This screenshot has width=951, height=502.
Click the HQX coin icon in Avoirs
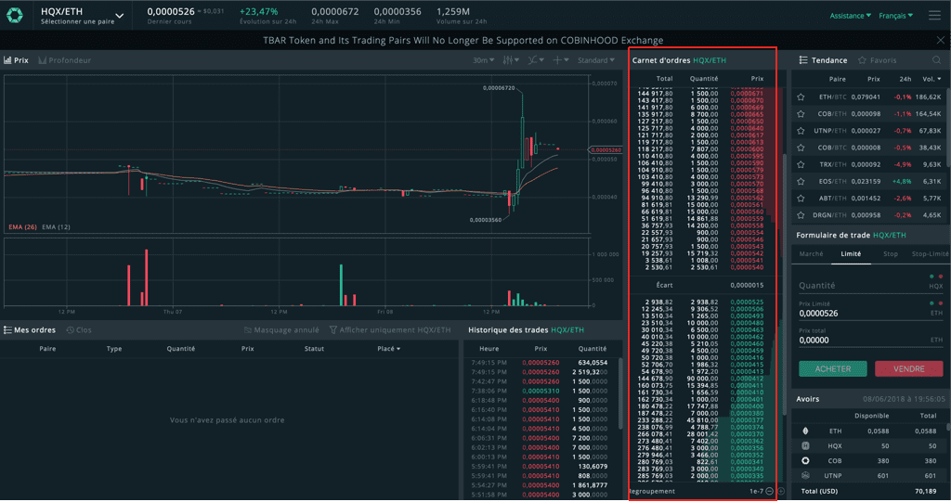click(x=805, y=445)
